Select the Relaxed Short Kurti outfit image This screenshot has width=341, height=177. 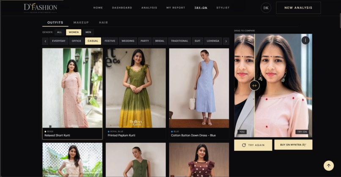[72, 88]
